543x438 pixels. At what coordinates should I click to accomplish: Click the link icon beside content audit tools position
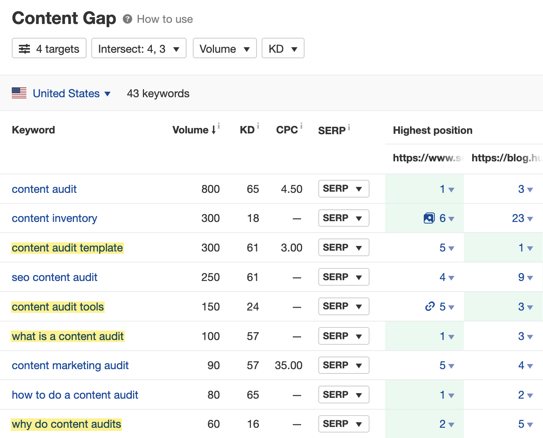tap(430, 306)
